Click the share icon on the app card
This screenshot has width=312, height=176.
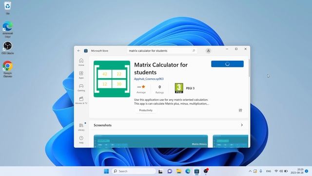pyautogui.click(x=240, y=110)
